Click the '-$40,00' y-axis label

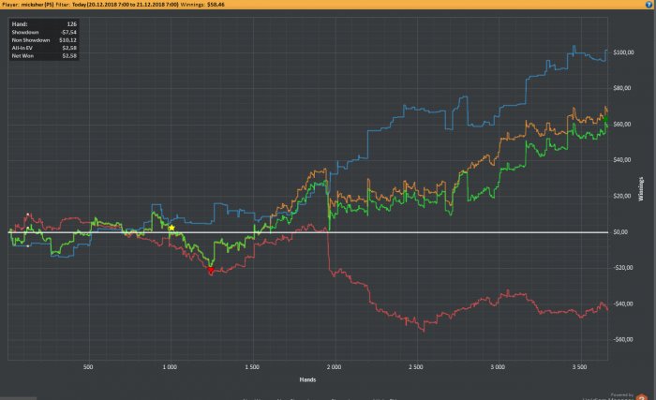(623, 304)
